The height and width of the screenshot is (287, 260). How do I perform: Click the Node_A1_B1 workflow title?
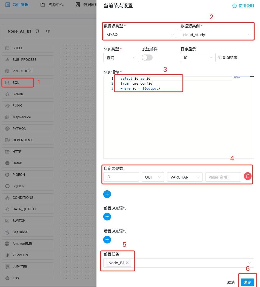pyautogui.click(x=19, y=31)
